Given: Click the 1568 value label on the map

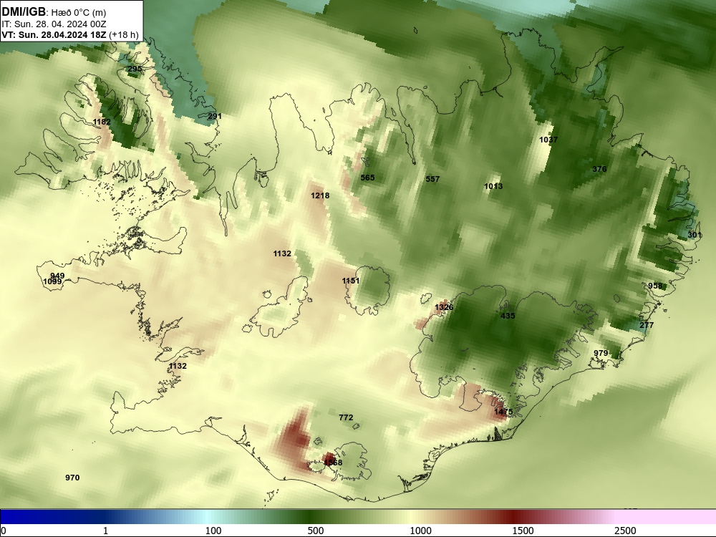Looking at the screenshot, I should tap(333, 463).
